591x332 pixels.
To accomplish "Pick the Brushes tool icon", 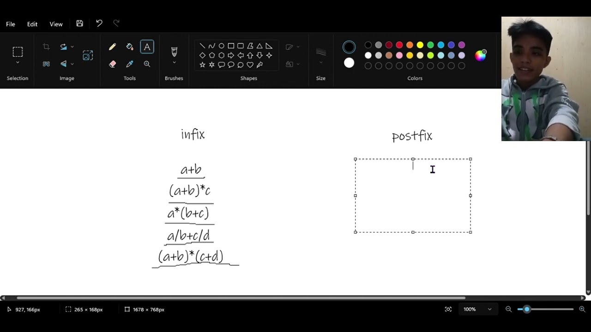I will coord(174,52).
